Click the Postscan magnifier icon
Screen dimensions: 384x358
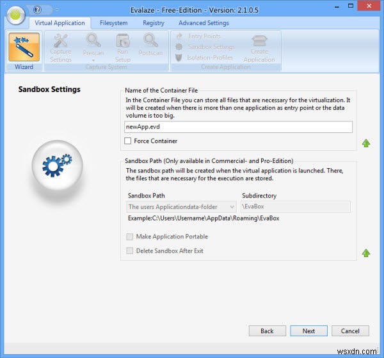(150, 40)
